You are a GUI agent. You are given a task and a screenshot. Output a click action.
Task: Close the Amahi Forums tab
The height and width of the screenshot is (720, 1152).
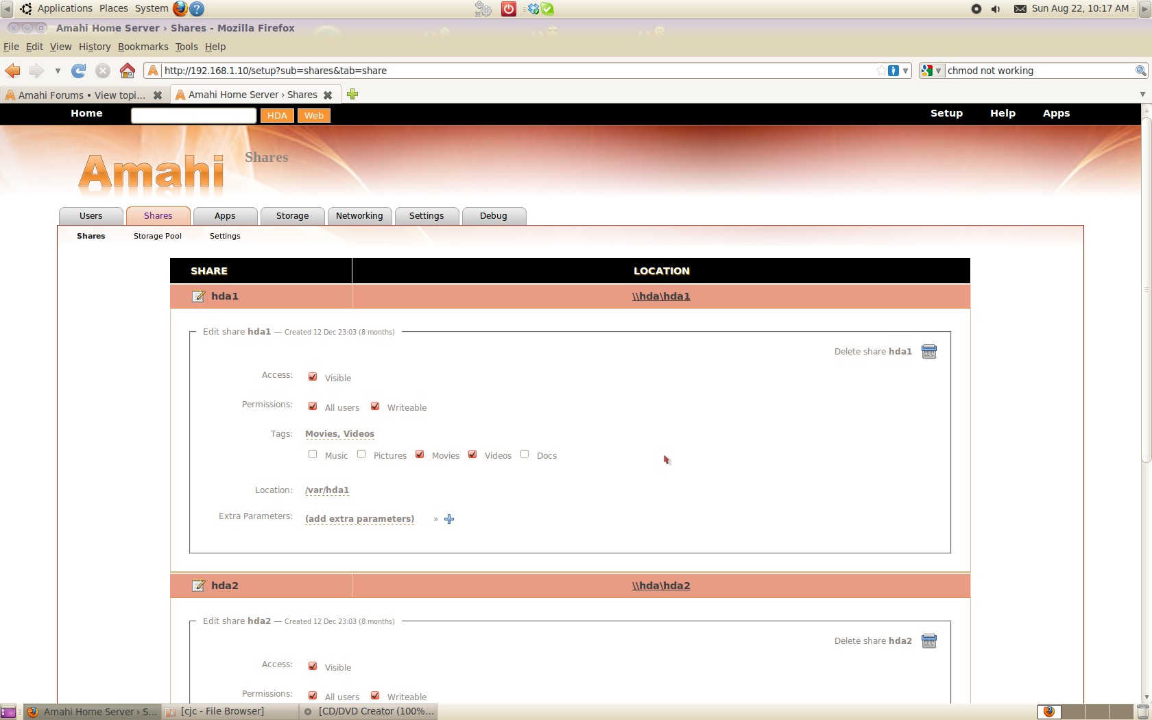pos(158,95)
